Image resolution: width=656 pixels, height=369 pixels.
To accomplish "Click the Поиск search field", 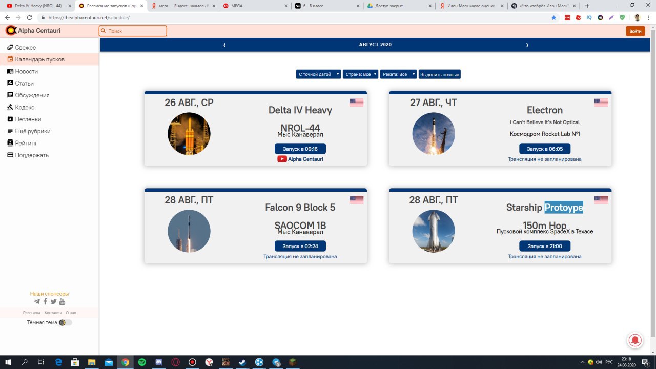I will 133,31.
